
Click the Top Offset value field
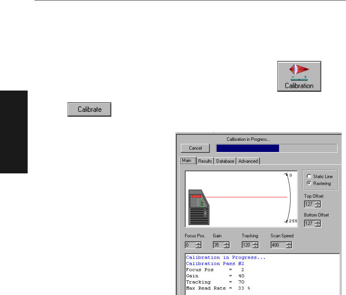(x=310, y=204)
